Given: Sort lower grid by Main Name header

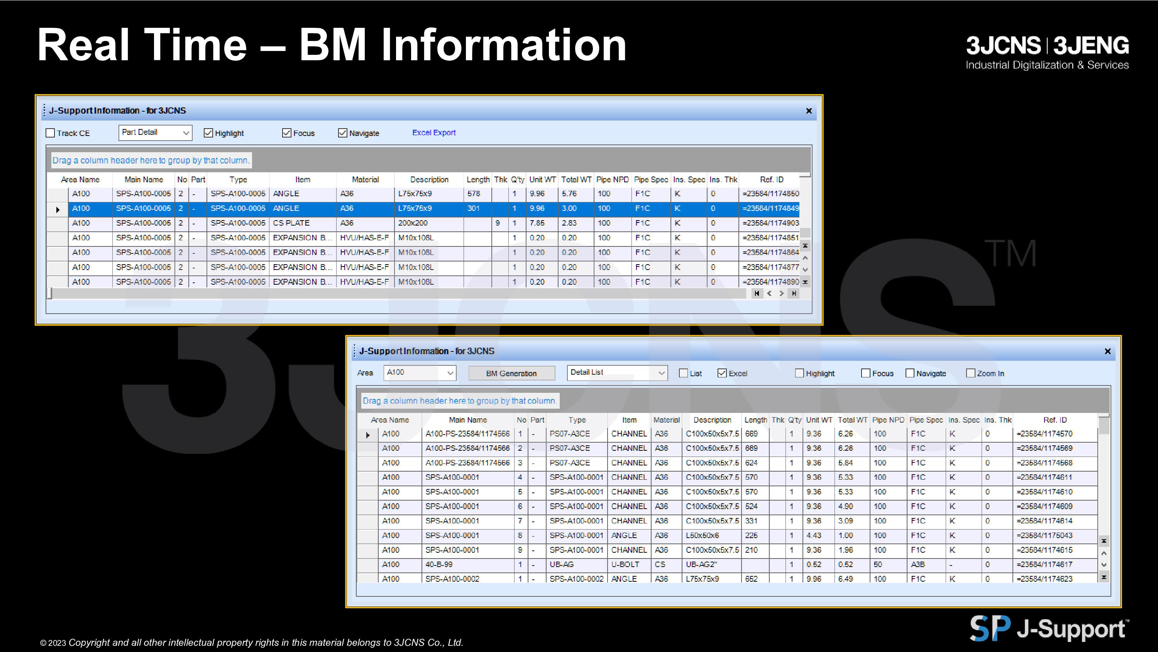Looking at the screenshot, I should (468, 420).
